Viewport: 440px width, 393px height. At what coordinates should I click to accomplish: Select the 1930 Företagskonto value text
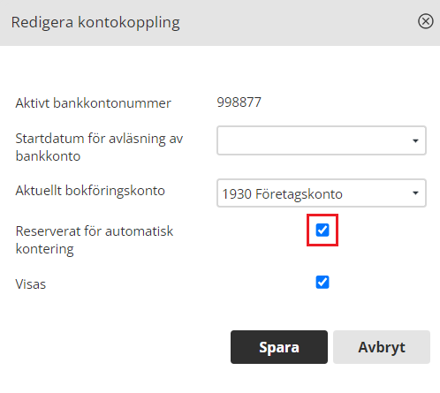pyautogui.click(x=282, y=194)
